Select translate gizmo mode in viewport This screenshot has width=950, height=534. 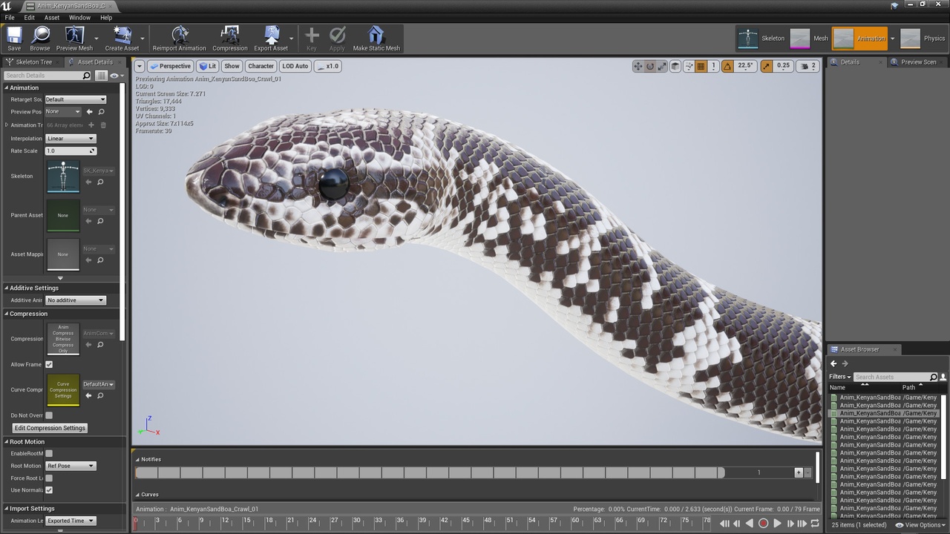(638, 66)
